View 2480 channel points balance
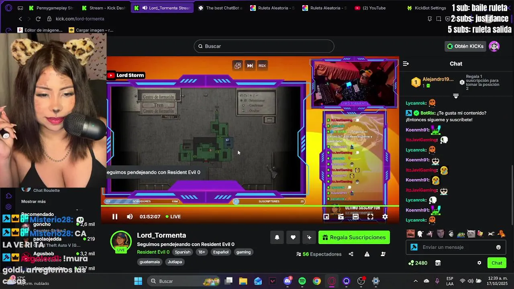 pyautogui.click(x=418, y=263)
